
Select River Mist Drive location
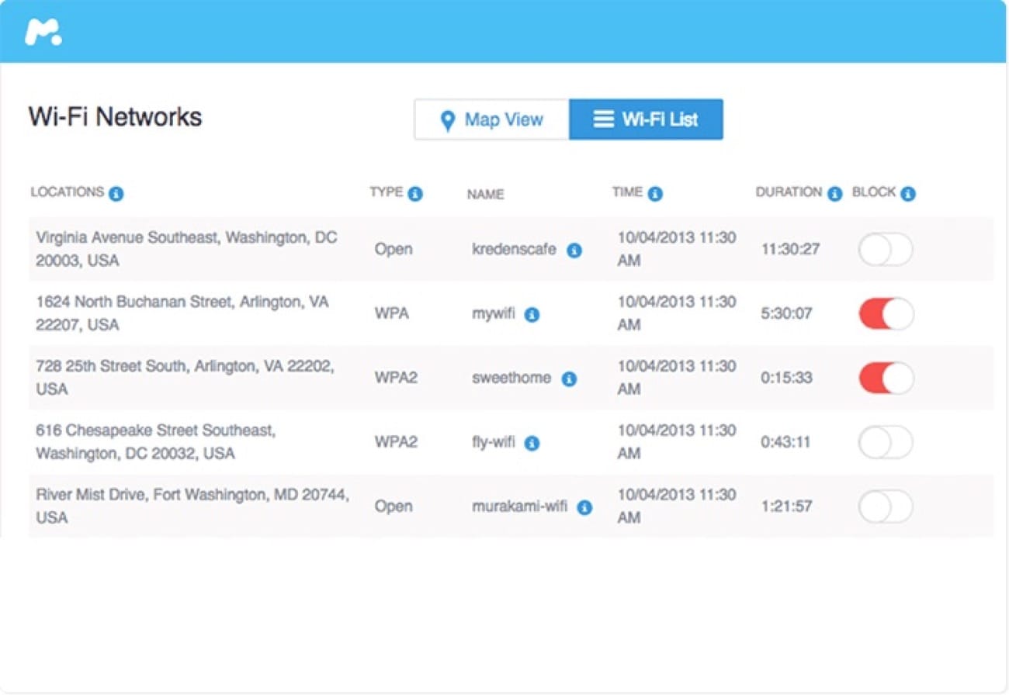point(192,506)
